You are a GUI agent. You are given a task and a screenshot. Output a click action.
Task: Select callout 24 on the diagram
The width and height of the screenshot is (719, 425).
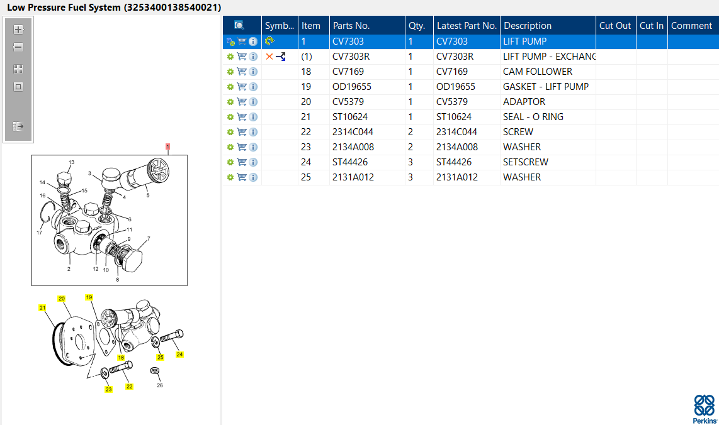tap(180, 355)
